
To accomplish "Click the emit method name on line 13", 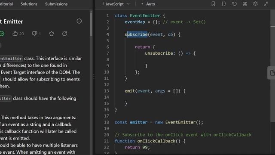I will click(x=130, y=91).
